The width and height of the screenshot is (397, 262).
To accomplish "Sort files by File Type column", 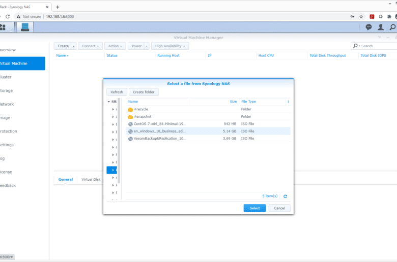I will tap(262, 102).
